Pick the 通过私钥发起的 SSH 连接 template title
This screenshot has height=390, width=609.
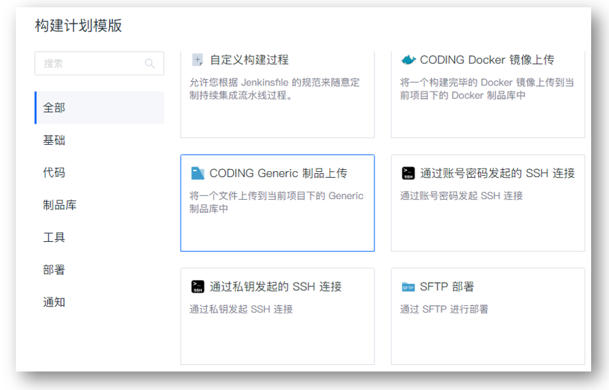click(276, 287)
